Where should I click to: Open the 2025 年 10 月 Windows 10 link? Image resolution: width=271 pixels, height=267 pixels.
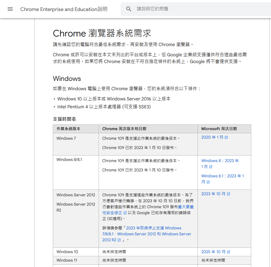[x=213, y=252]
